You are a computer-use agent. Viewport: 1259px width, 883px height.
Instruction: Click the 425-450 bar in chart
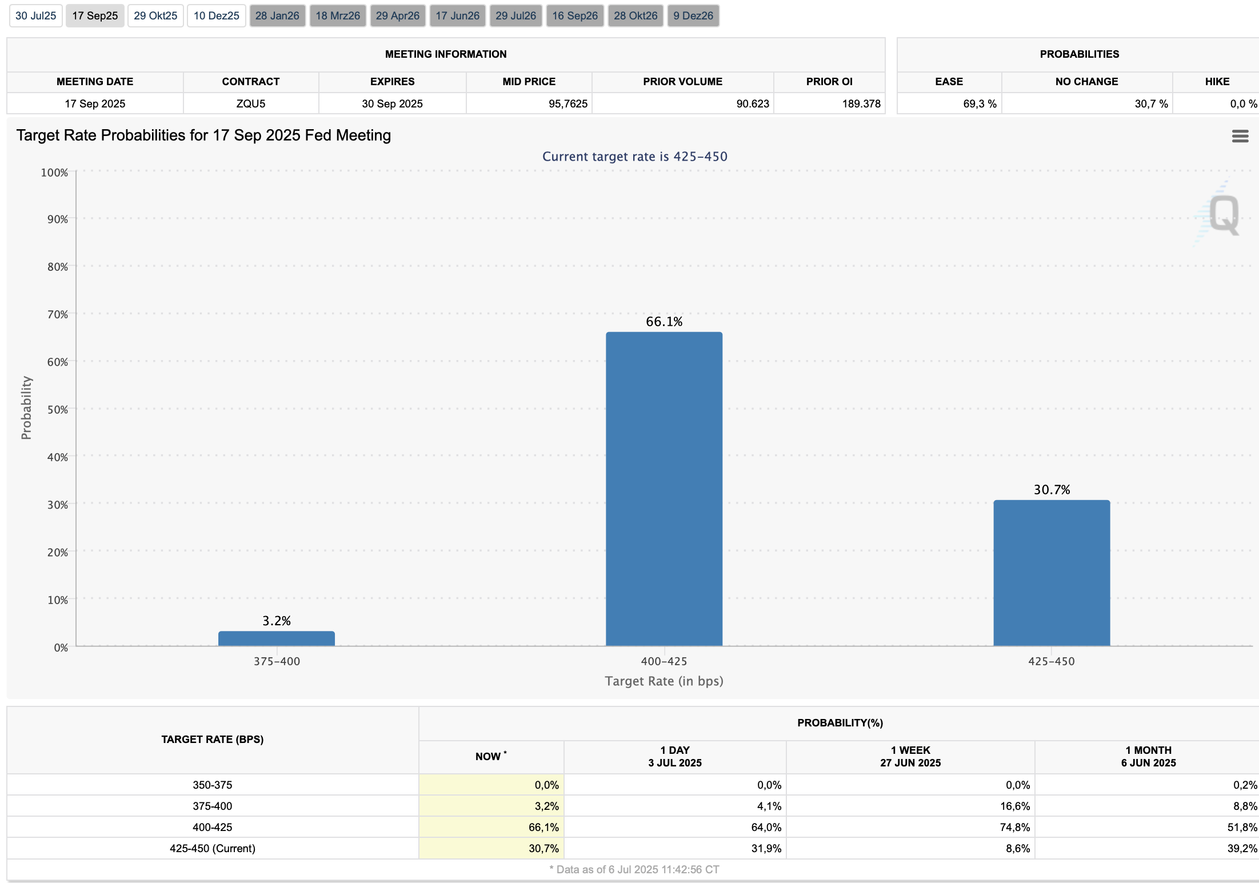[1051, 573]
